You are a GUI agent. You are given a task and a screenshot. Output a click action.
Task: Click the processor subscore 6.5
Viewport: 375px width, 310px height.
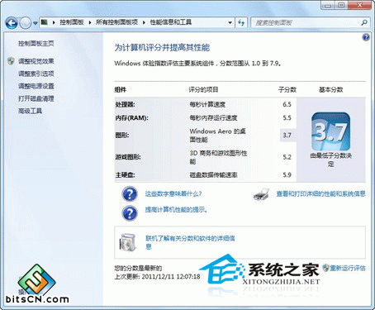[x=287, y=104]
